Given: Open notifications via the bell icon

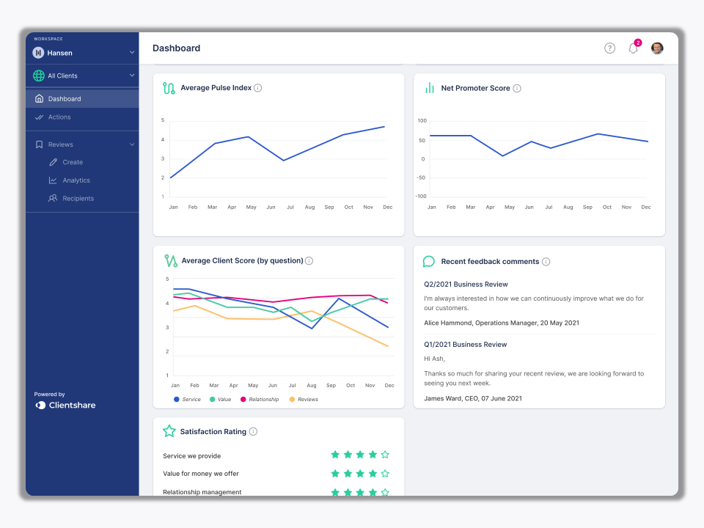Looking at the screenshot, I should coord(632,48).
